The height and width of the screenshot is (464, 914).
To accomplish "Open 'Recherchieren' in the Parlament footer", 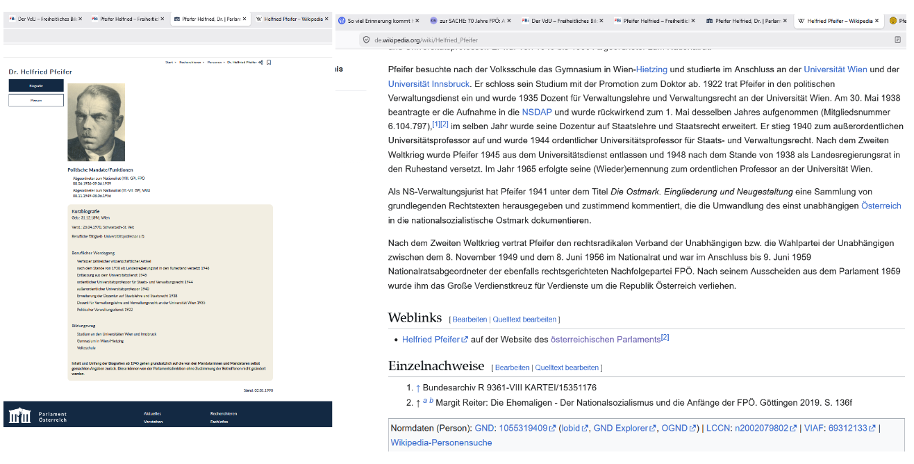I will pyautogui.click(x=224, y=413).
